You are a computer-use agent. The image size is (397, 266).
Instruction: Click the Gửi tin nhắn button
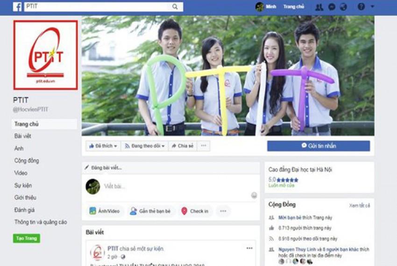point(318,146)
